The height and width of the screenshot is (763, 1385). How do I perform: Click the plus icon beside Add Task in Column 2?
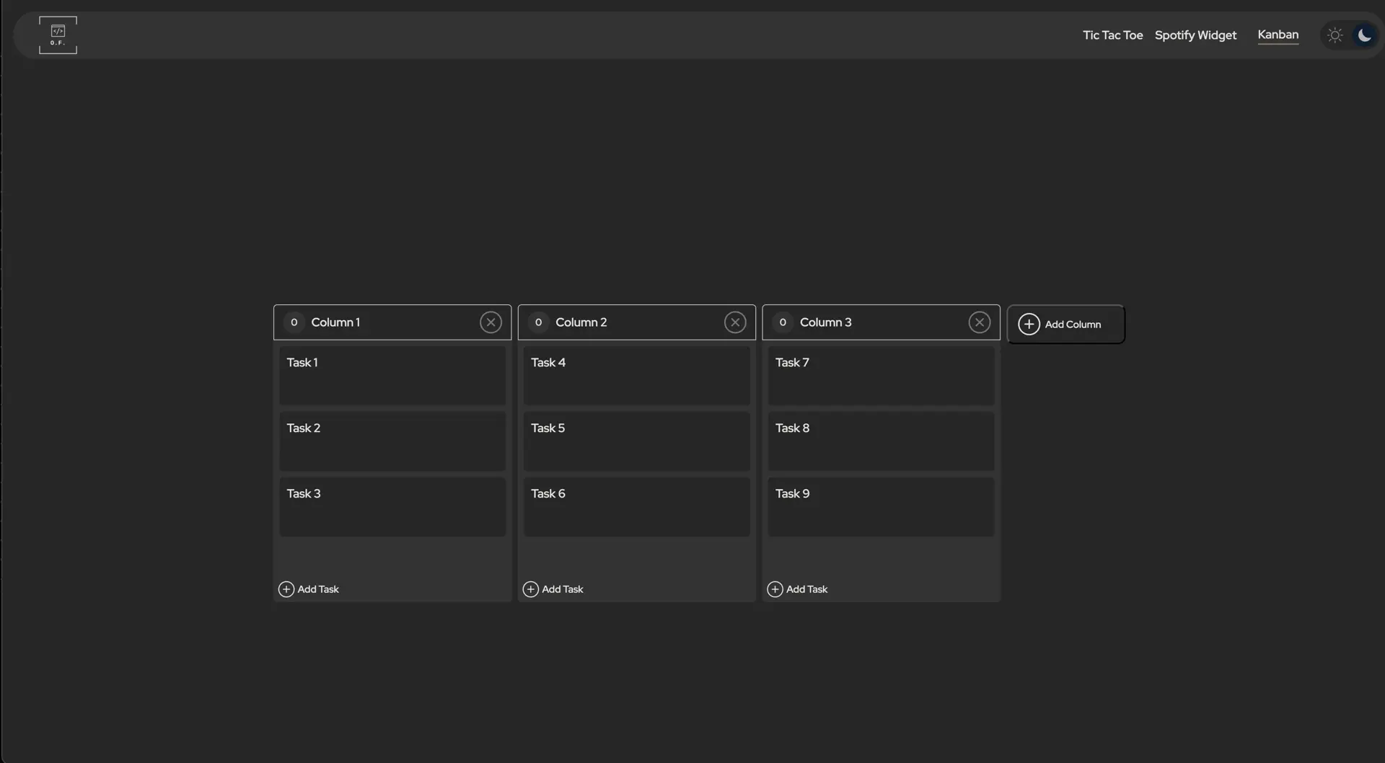click(532, 589)
